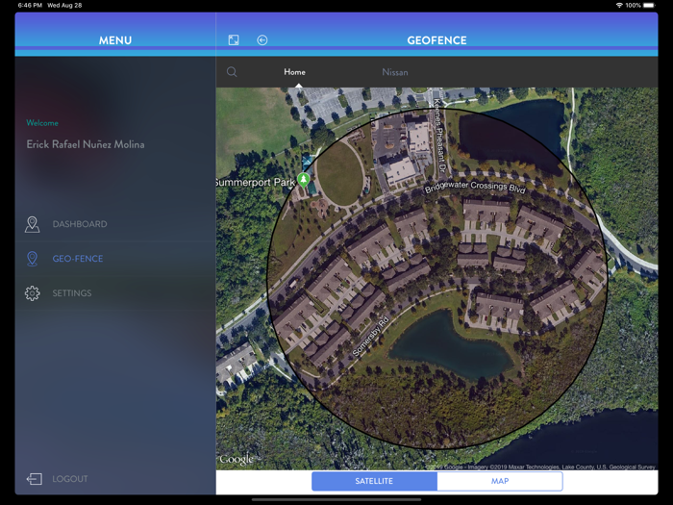Click the map imagery copyright text
The image size is (673, 505).
tap(540, 467)
